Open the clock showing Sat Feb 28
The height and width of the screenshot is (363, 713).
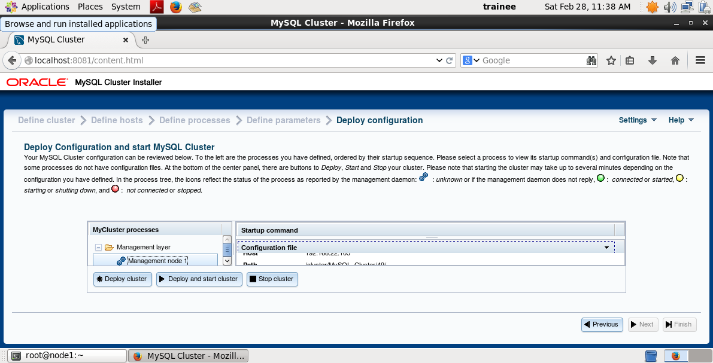tap(587, 7)
